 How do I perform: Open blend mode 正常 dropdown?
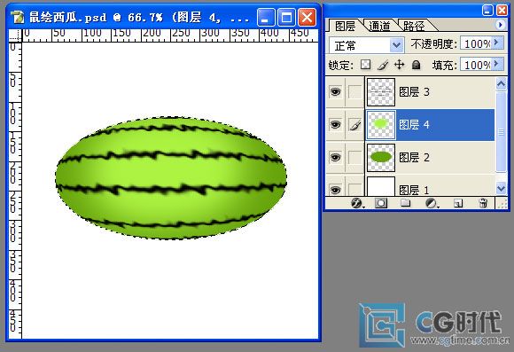pos(397,45)
